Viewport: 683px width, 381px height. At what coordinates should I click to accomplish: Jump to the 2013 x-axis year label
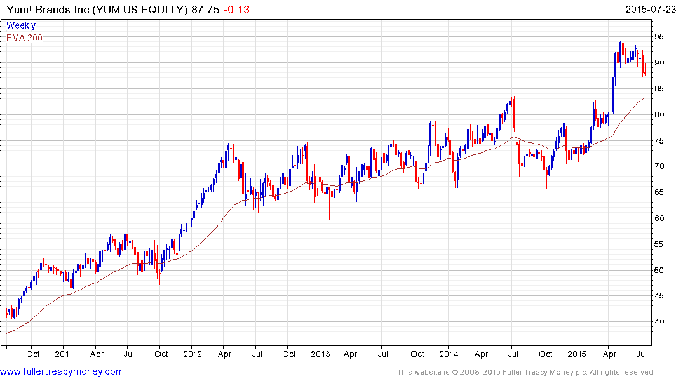tap(321, 354)
